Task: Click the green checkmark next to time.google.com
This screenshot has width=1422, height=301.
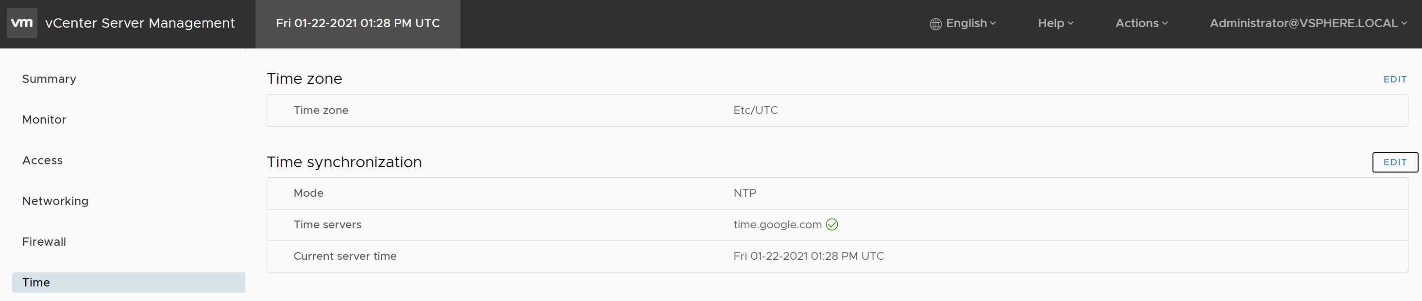Action: 831,224
